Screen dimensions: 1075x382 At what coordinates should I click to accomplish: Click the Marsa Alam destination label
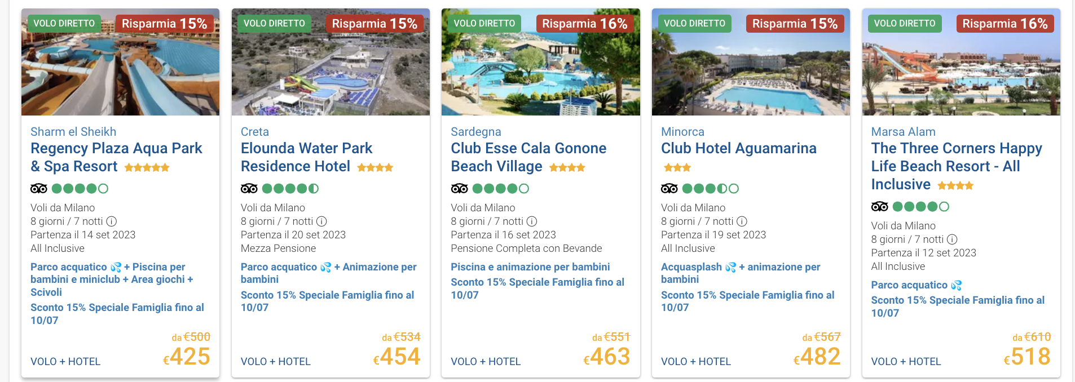coord(904,131)
